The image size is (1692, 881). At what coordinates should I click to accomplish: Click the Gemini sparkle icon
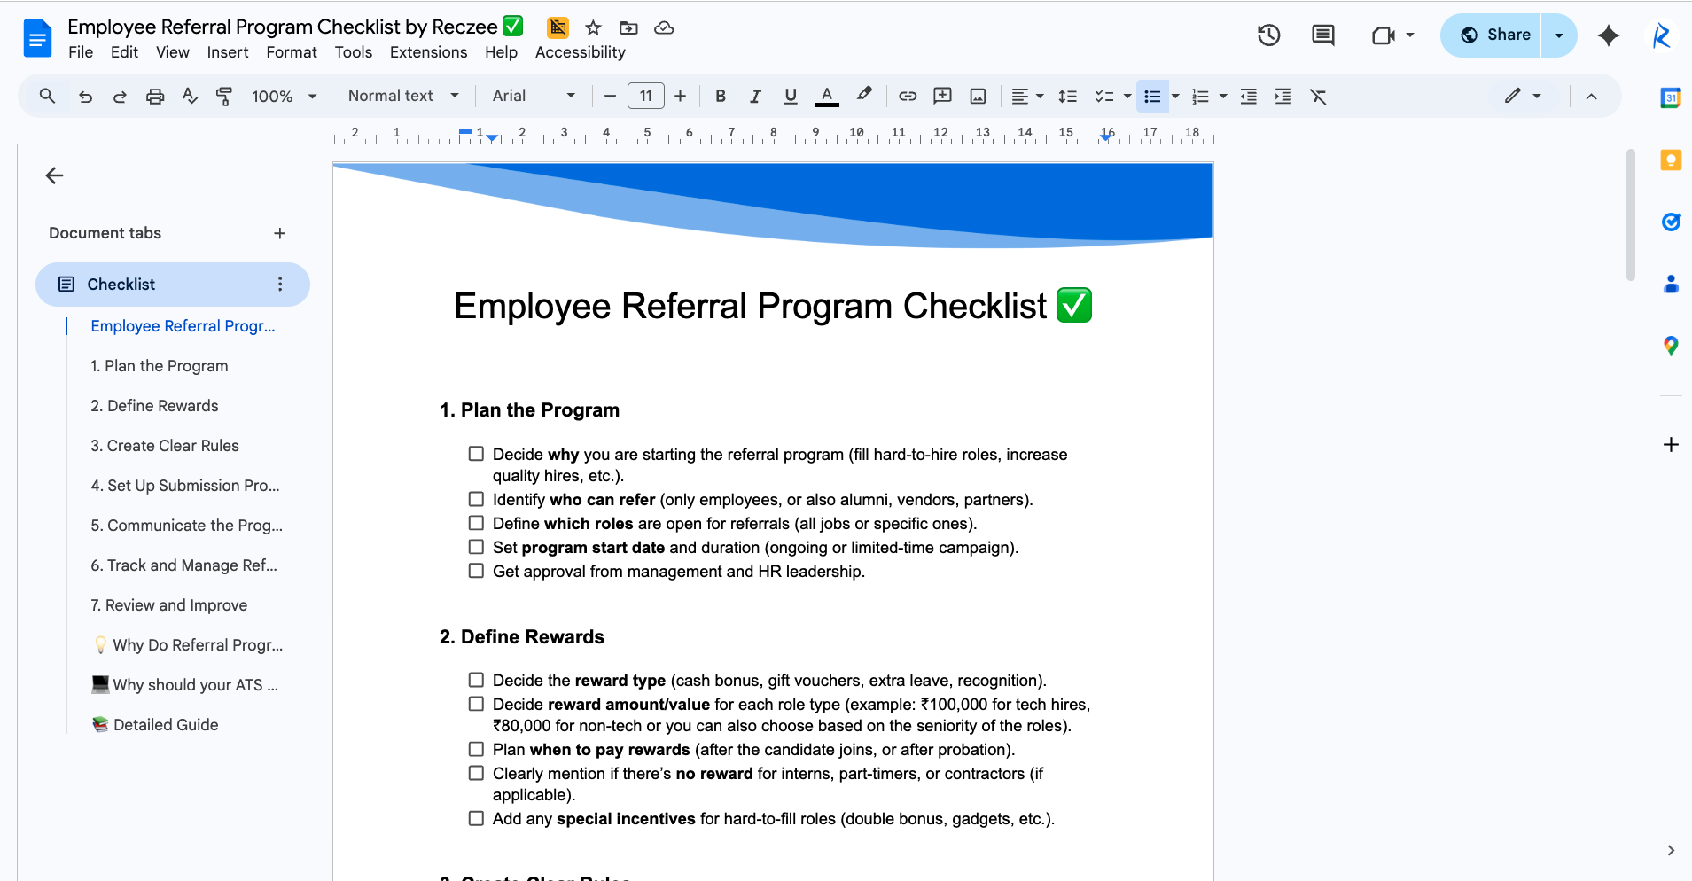coord(1609,35)
